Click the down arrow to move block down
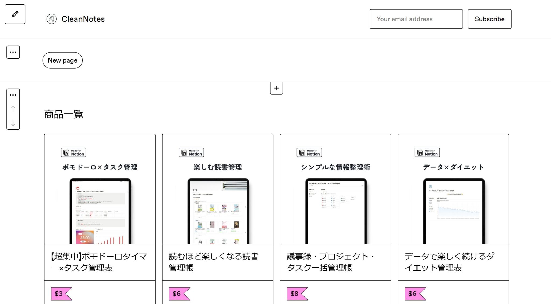This screenshot has width=551, height=304. (13, 124)
